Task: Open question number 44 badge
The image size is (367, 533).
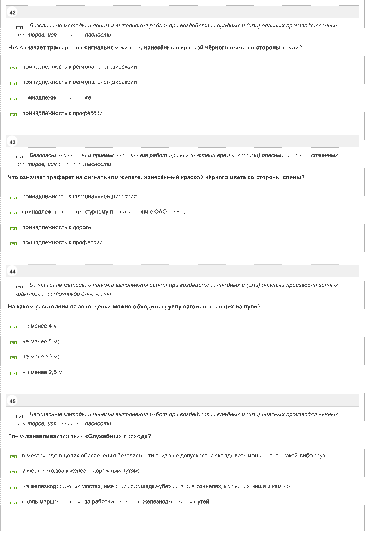Action: 13,272
